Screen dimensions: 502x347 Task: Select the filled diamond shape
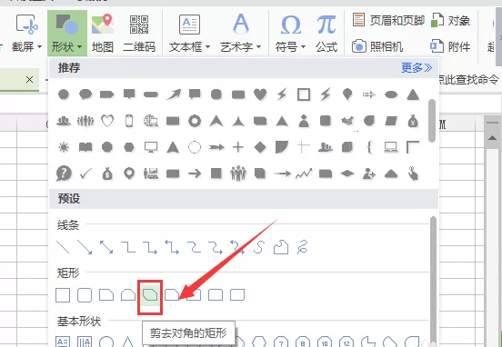(x=260, y=147)
